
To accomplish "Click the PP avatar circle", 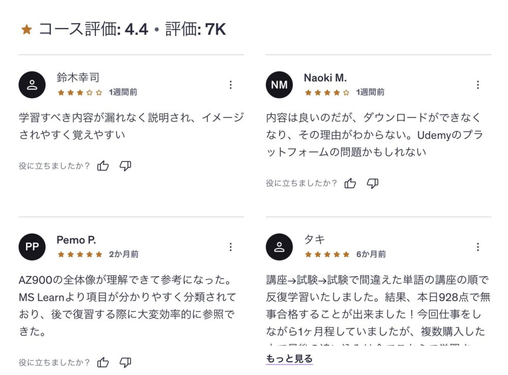I will tap(32, 247).
